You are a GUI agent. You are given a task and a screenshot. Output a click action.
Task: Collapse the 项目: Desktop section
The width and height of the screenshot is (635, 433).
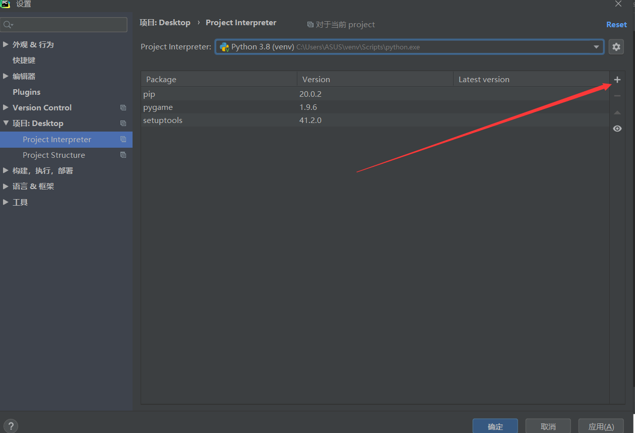(x=6, y=123)
